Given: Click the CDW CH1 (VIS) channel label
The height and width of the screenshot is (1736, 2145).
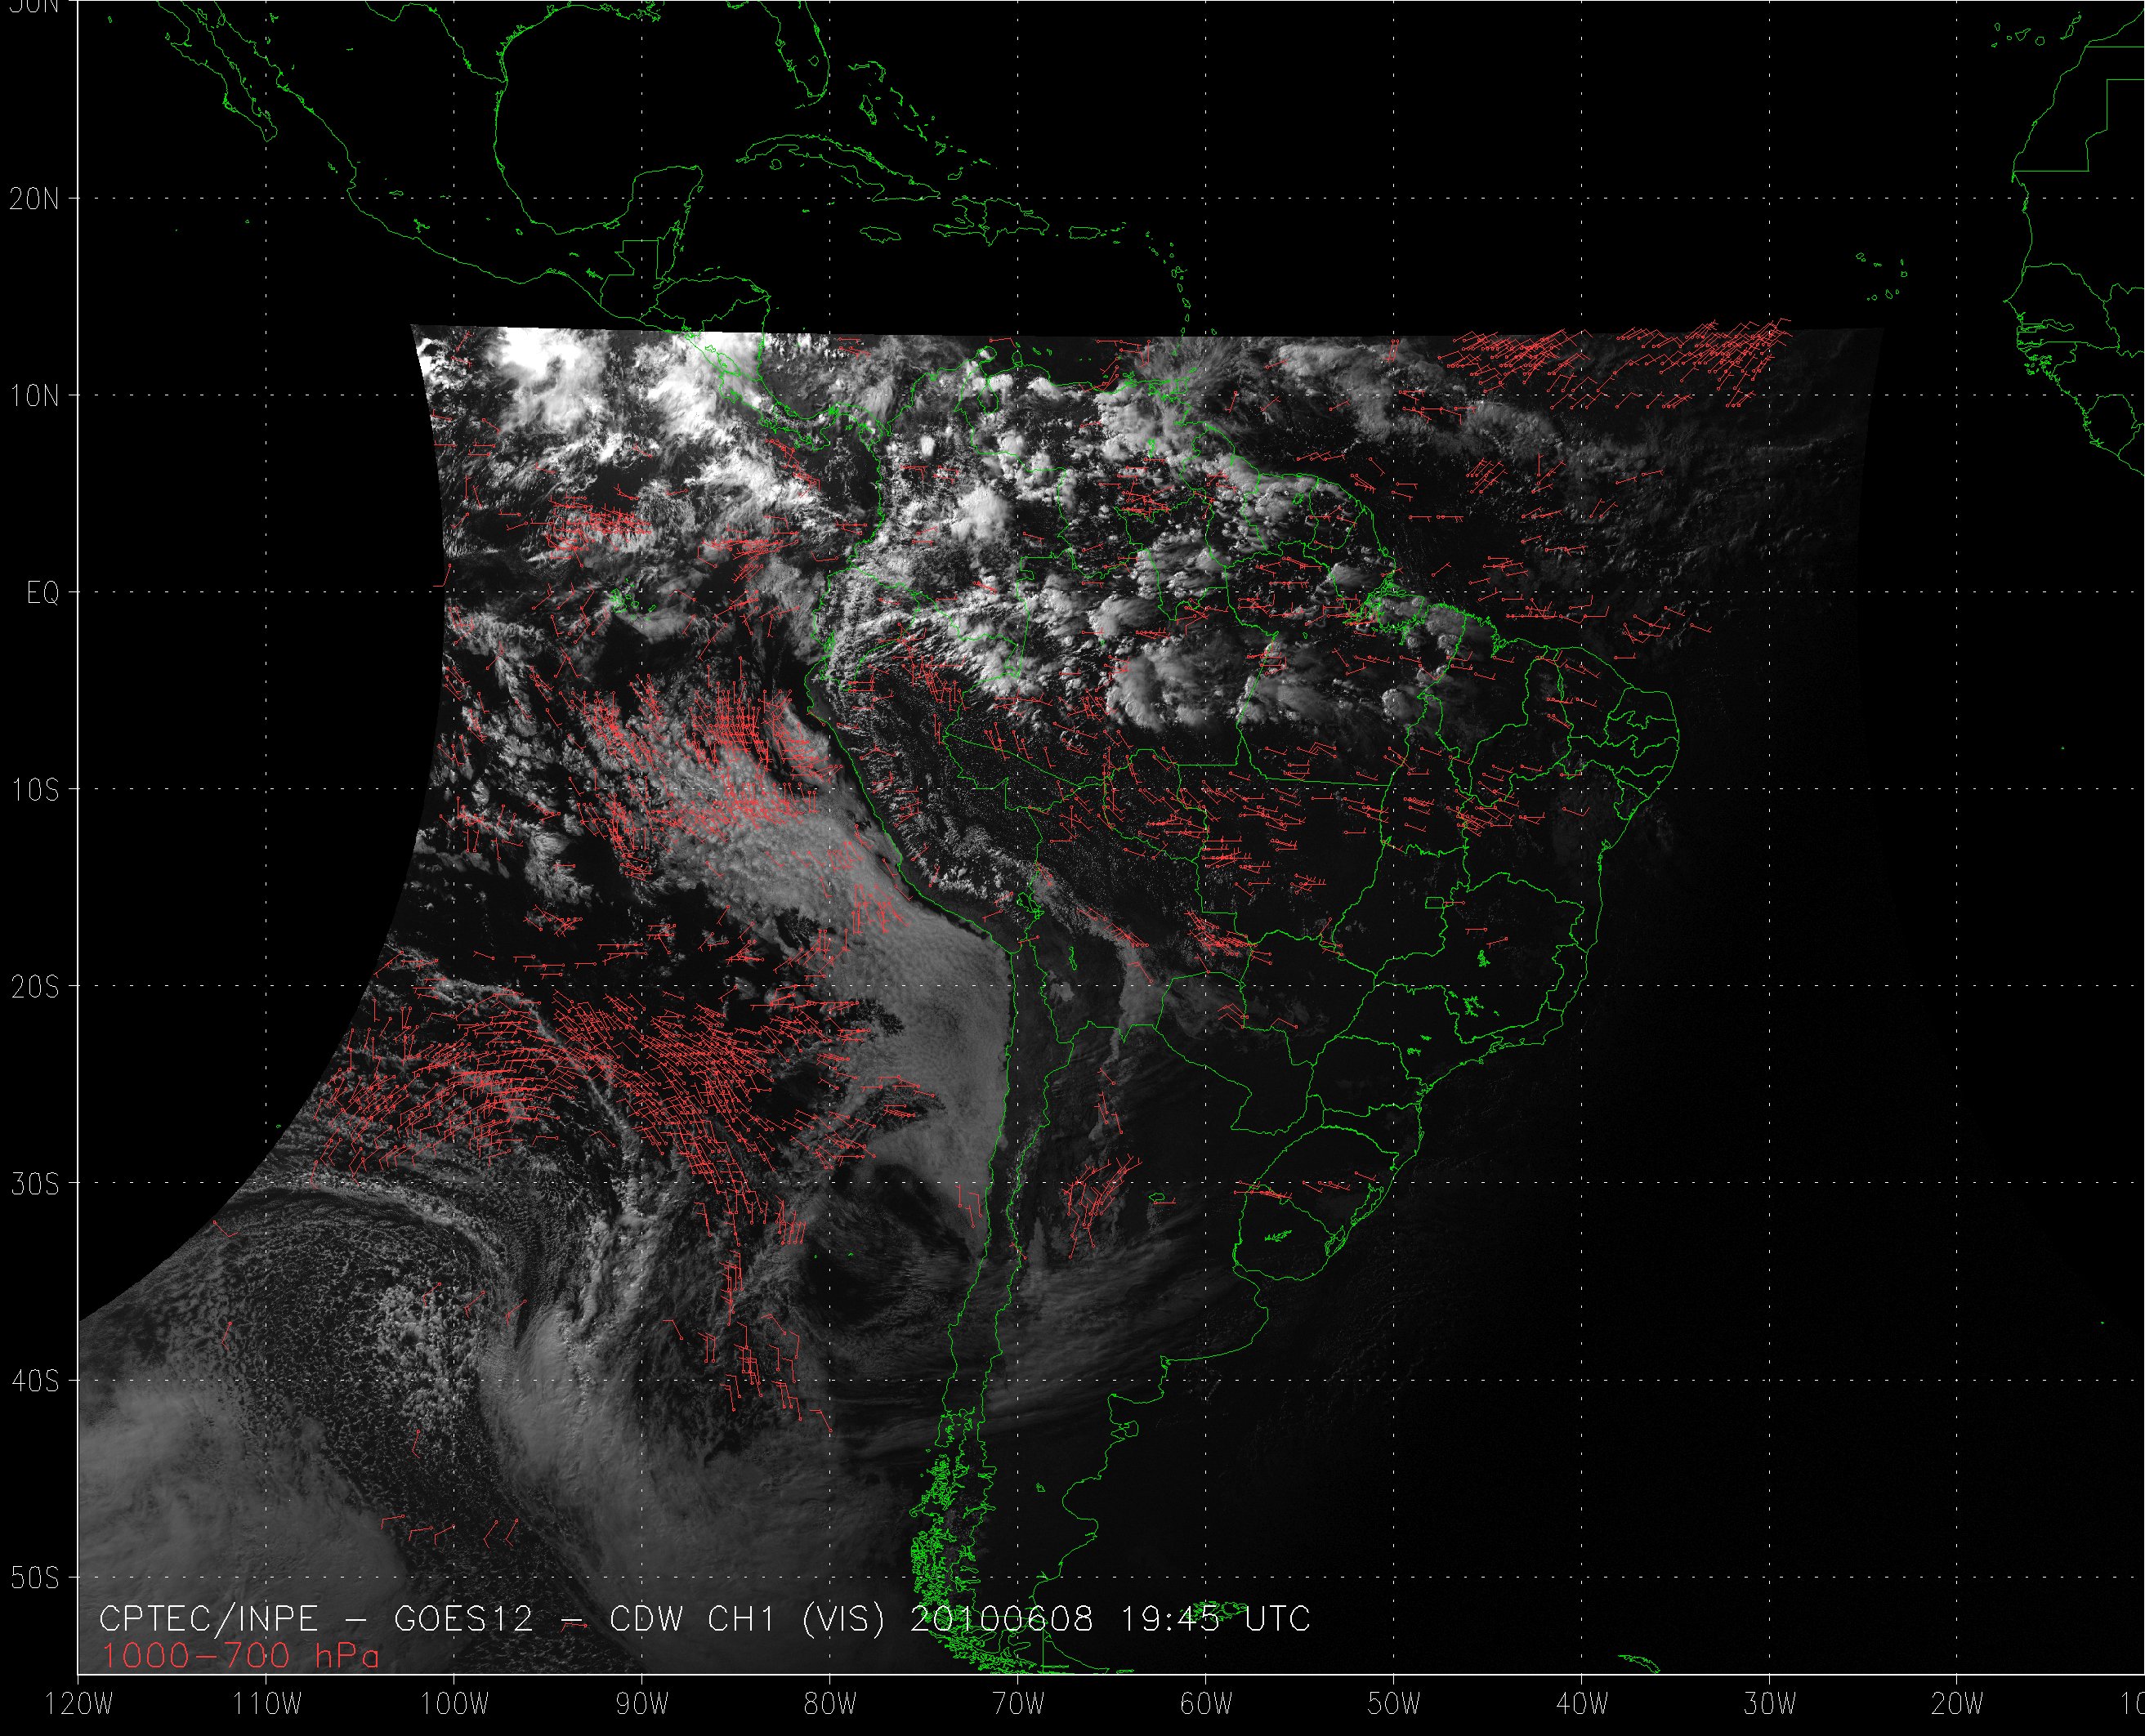Looking at the screenshot, I should [x=747, y=1619].
